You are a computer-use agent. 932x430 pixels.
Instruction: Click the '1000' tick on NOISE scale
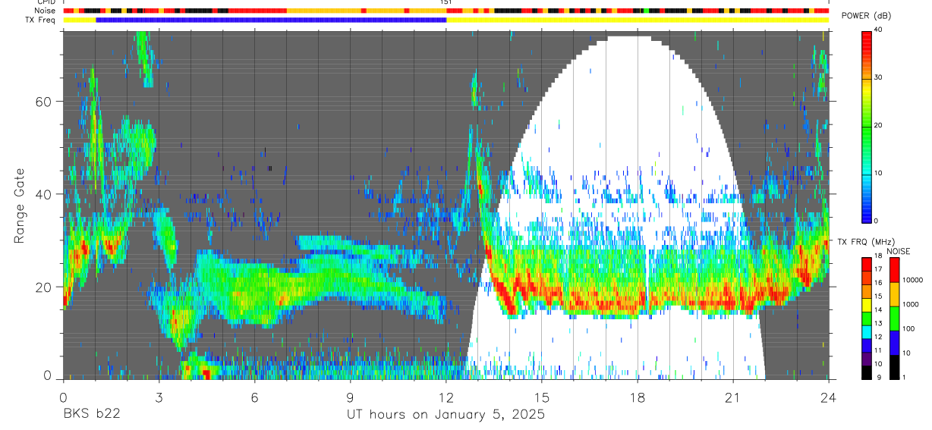(910, 305)
